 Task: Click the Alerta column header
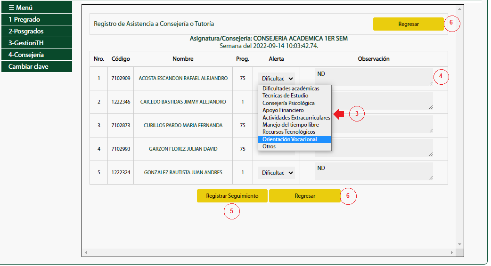[x=276, y=59]
